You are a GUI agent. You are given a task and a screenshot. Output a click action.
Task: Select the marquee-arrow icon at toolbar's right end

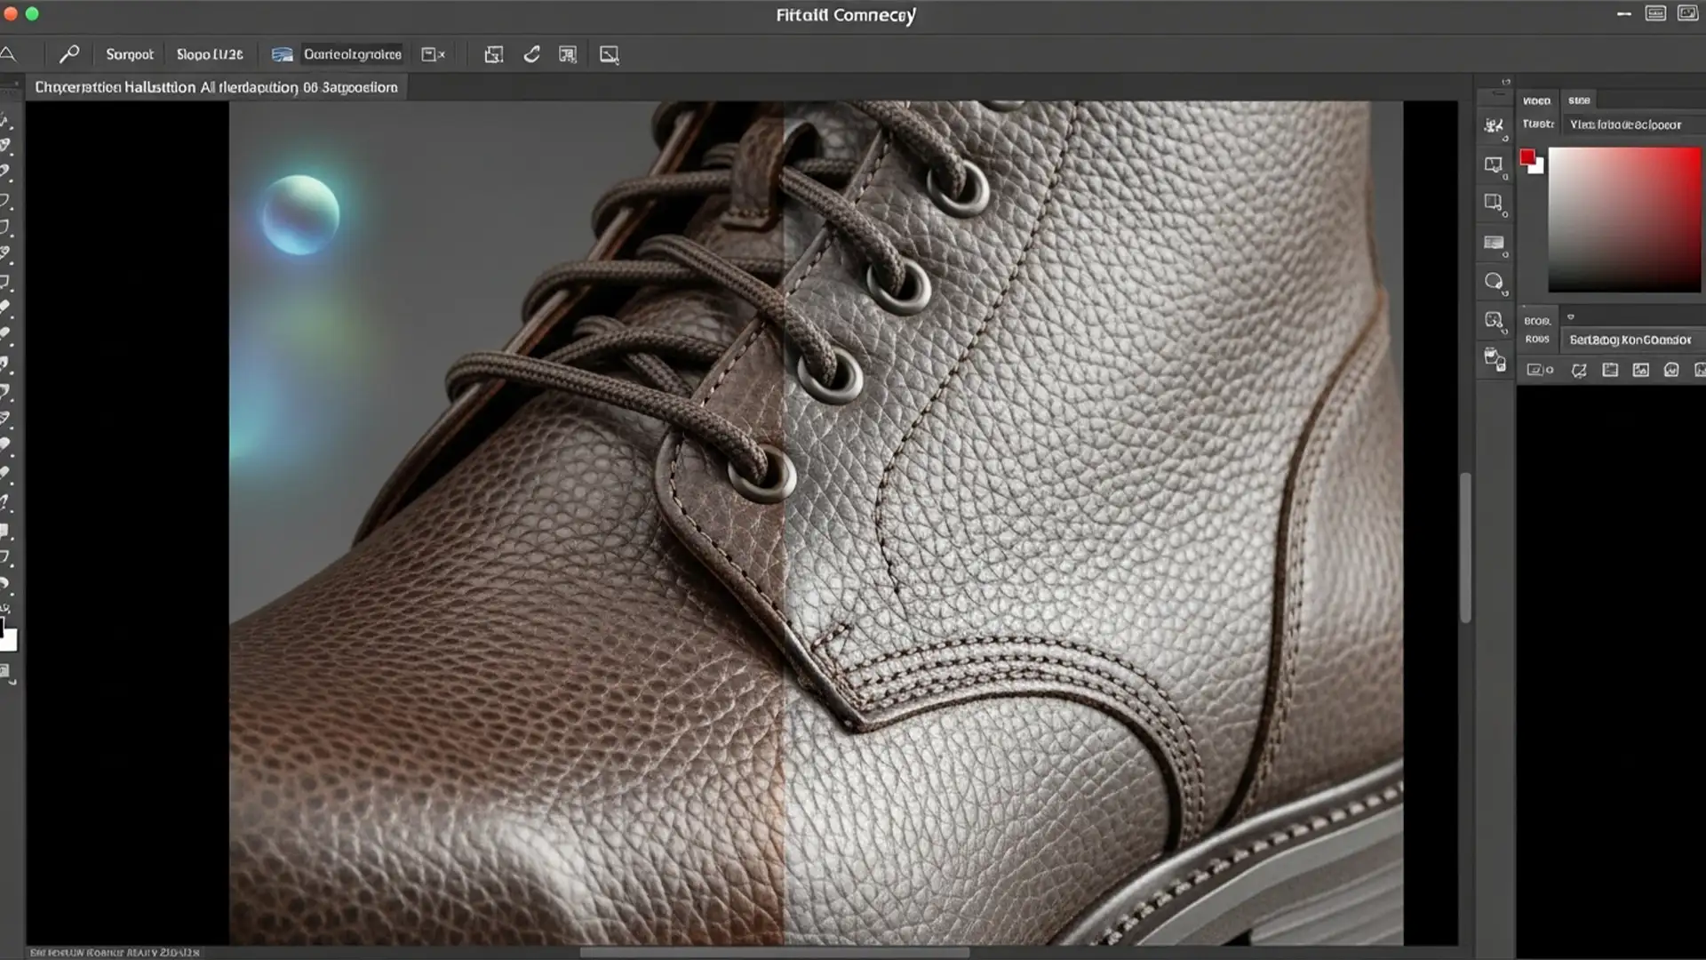610,54
